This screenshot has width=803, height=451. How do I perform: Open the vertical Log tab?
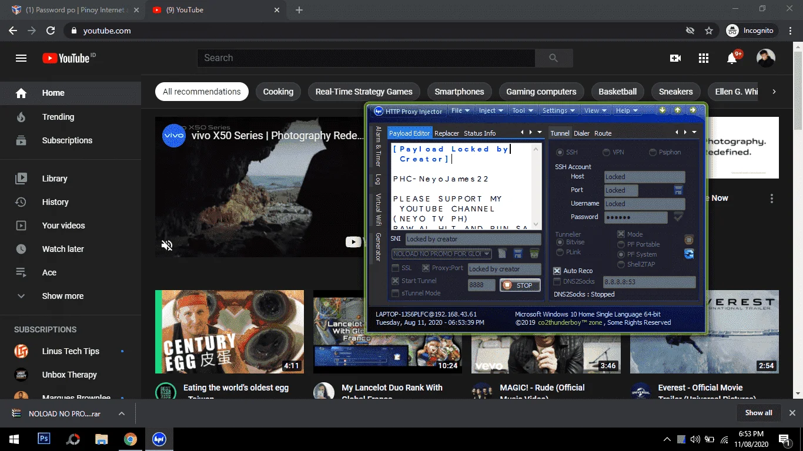(378, 179)
